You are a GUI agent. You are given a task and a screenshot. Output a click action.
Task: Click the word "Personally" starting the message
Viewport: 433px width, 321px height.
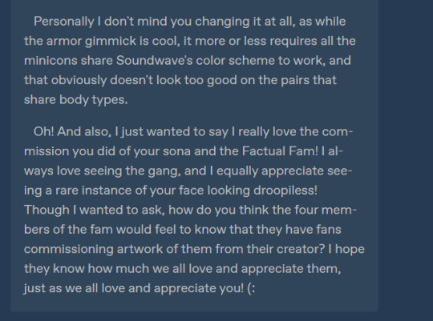tap(64, 22)
